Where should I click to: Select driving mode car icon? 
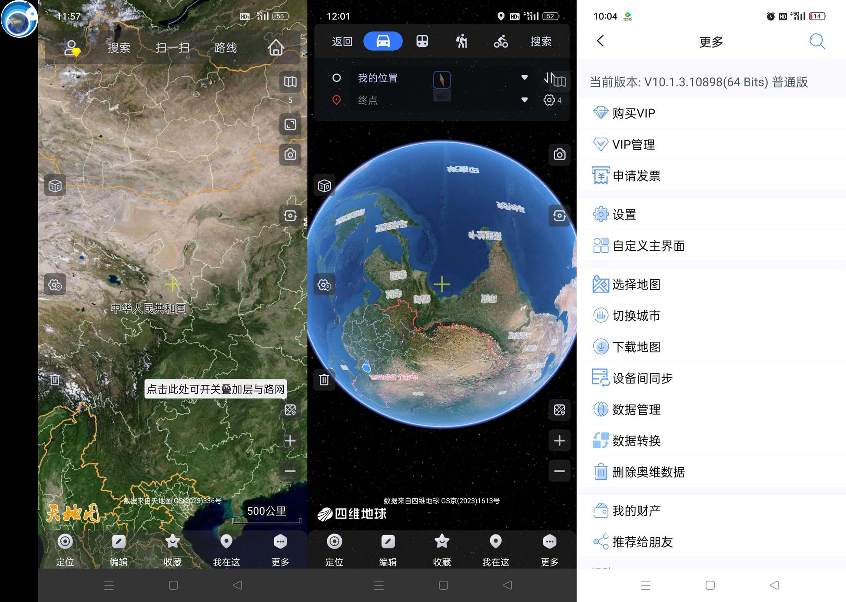pos(383,41)
